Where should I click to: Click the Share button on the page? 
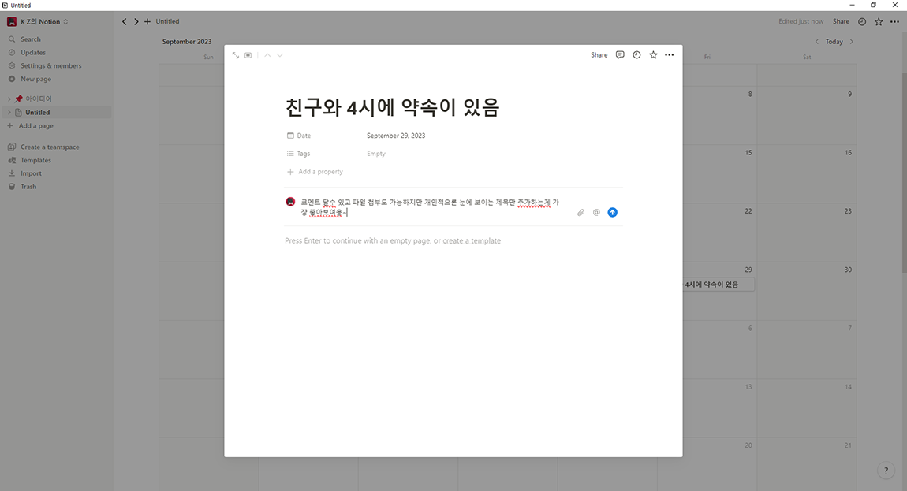pyautogui.click(x=599, y=54)
